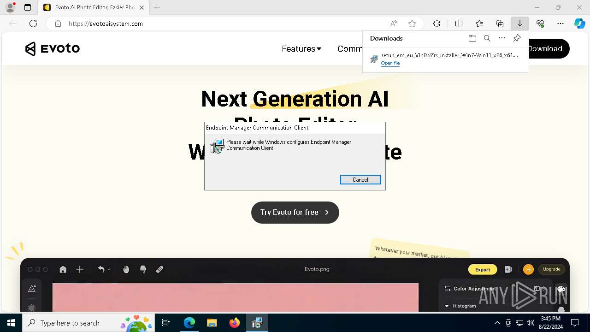Click the Edge profile avatar icon

click(10, 7)
